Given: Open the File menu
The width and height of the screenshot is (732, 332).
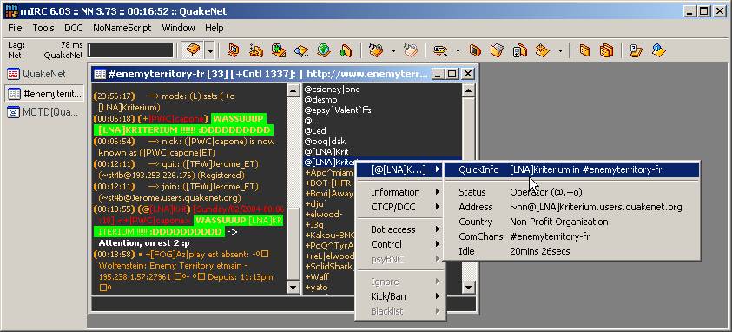Looking at the screenshot, I should pos(15,28).
